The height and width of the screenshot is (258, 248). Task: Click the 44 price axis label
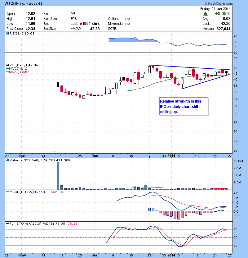point(235,68)
